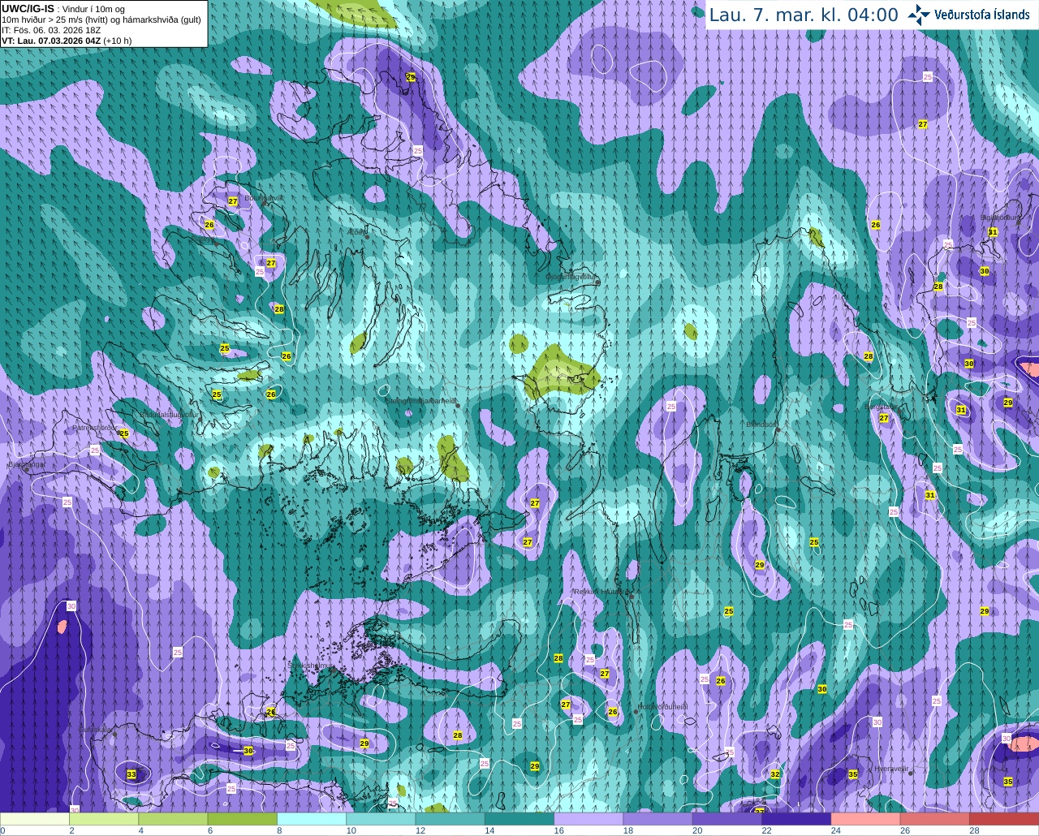Image resolution: width=1039 pixels, height=836 pixels.
Task: Pick the 20–22 m/s violet legend swatch
Action: pos(727,819)
